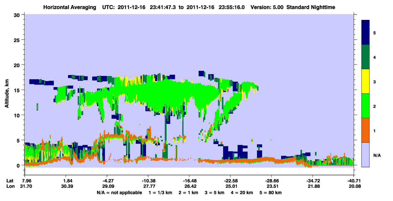Image resolution: width=393 pixels, height=201 pixels.
Task: Click the 'Lat' row label
Action: tap(10, 181)
